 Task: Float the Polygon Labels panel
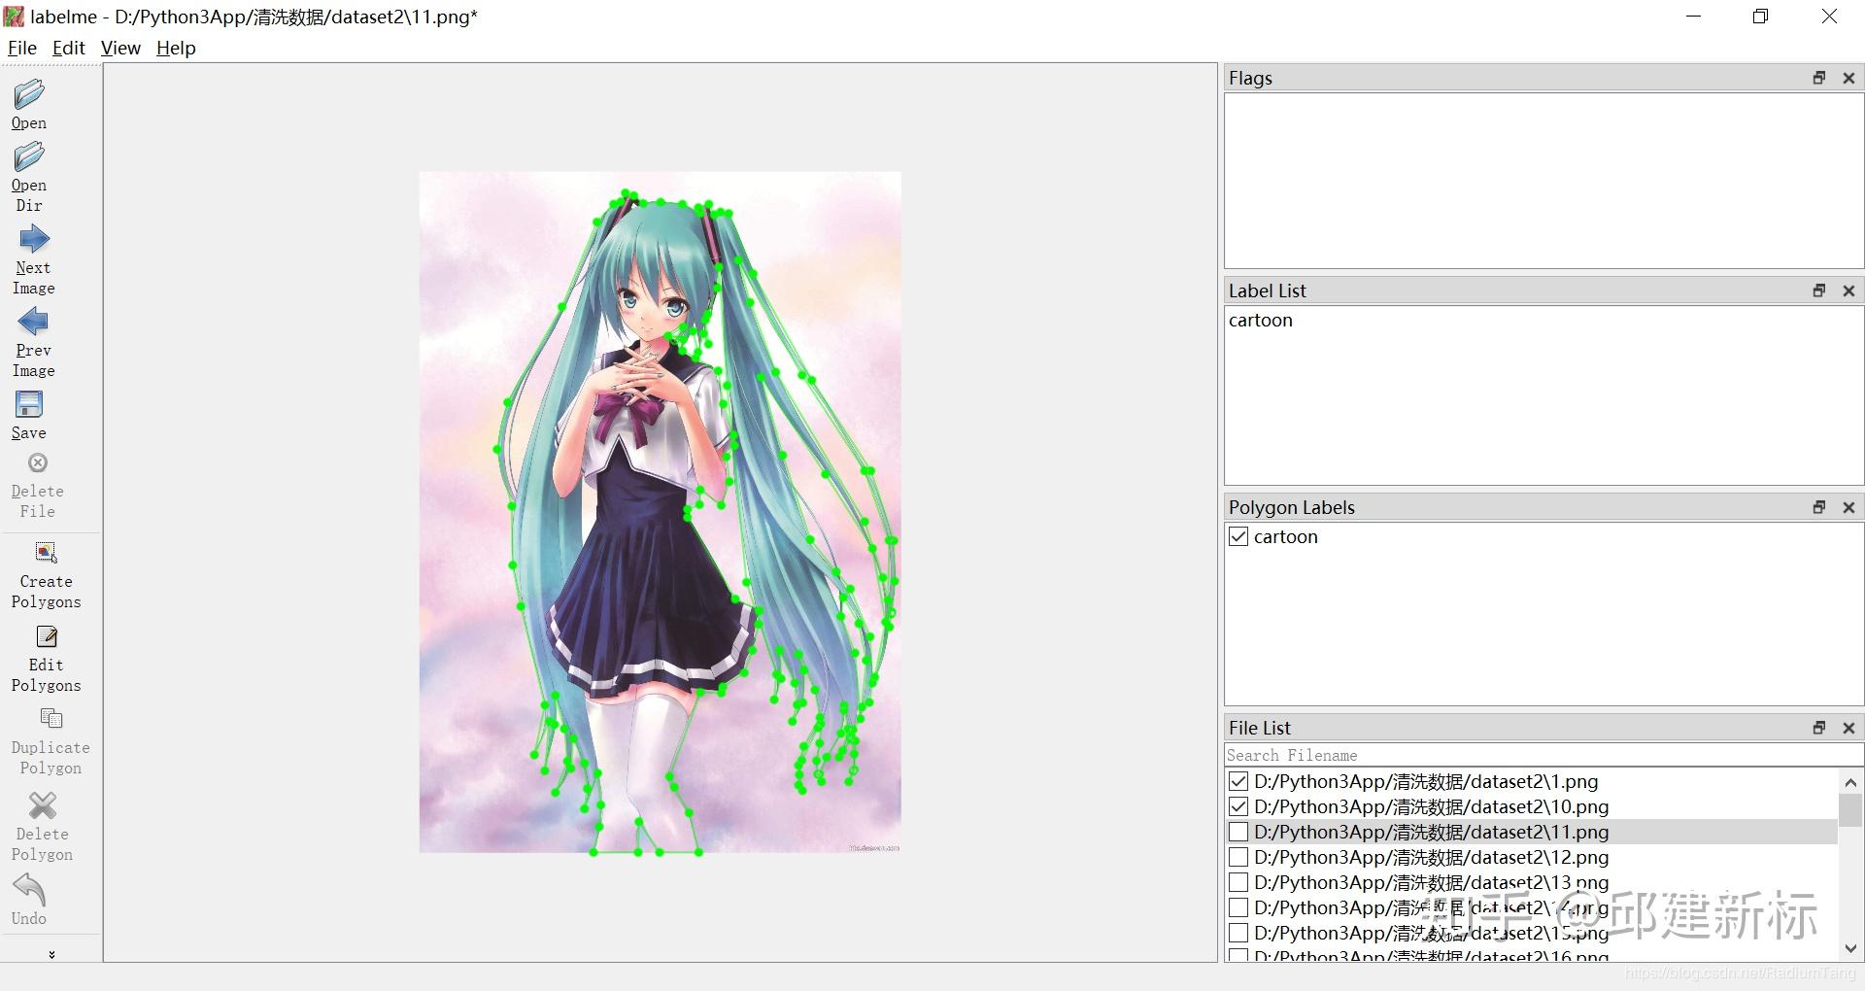(x=1819, y=507)
